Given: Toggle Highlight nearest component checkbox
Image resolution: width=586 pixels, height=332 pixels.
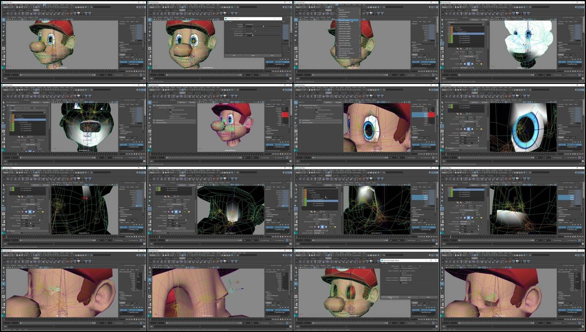Looking at the screenshot, I should pyautogui.click(x=168, y=118).
